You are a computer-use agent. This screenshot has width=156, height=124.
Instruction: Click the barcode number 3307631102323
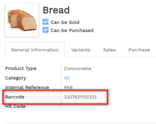pyautogui.click(x=80, y=97)
